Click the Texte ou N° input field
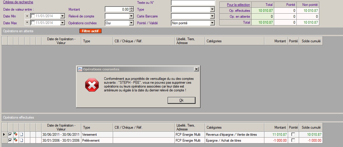The height and width of the screenshot is (147, 343). coord(193,3)
